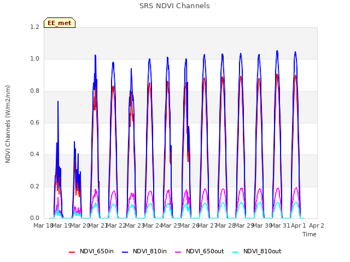Click the 0.8 y-axis tick label
This screenshot has height=262, width=350.
tap(34, 91)
